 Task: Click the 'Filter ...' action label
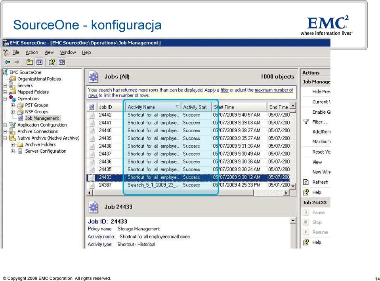[321, 122]
